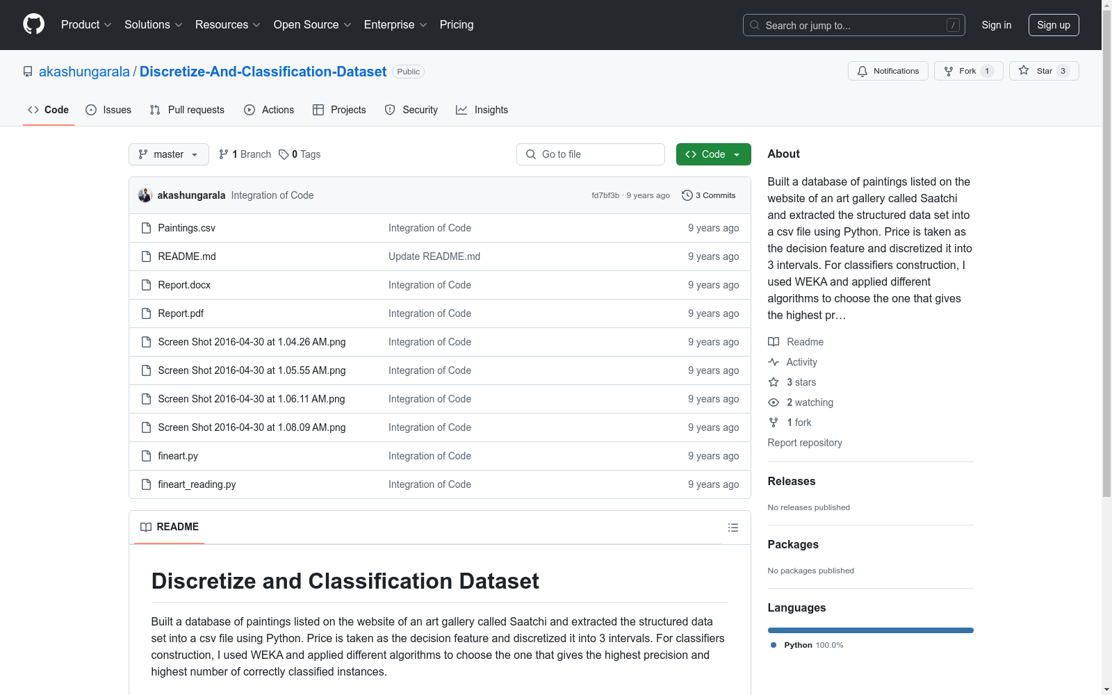The image size is (1112, 695).
Task: Switch to the Actions tab
Action: click(269, 110)
